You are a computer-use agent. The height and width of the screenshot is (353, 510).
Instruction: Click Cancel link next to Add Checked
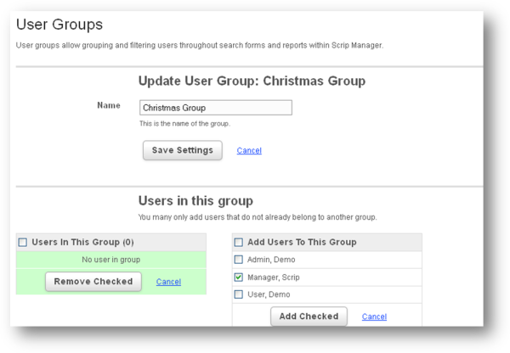point(374,317)
